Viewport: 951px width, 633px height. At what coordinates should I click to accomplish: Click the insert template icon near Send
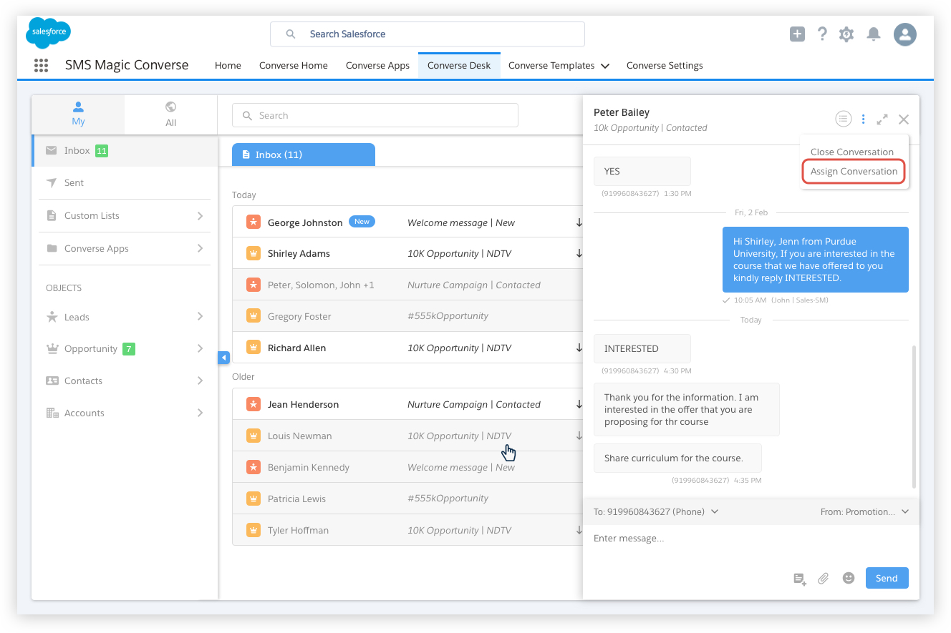pyautogui.click(x=800, y=579)
